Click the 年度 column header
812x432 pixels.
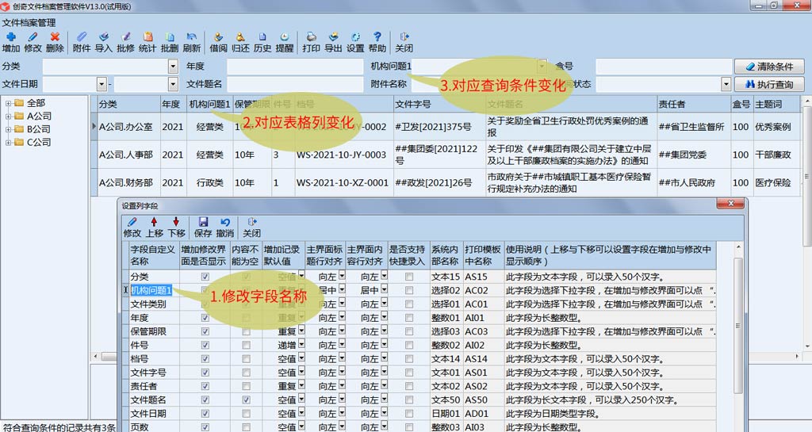pos(174,104)
